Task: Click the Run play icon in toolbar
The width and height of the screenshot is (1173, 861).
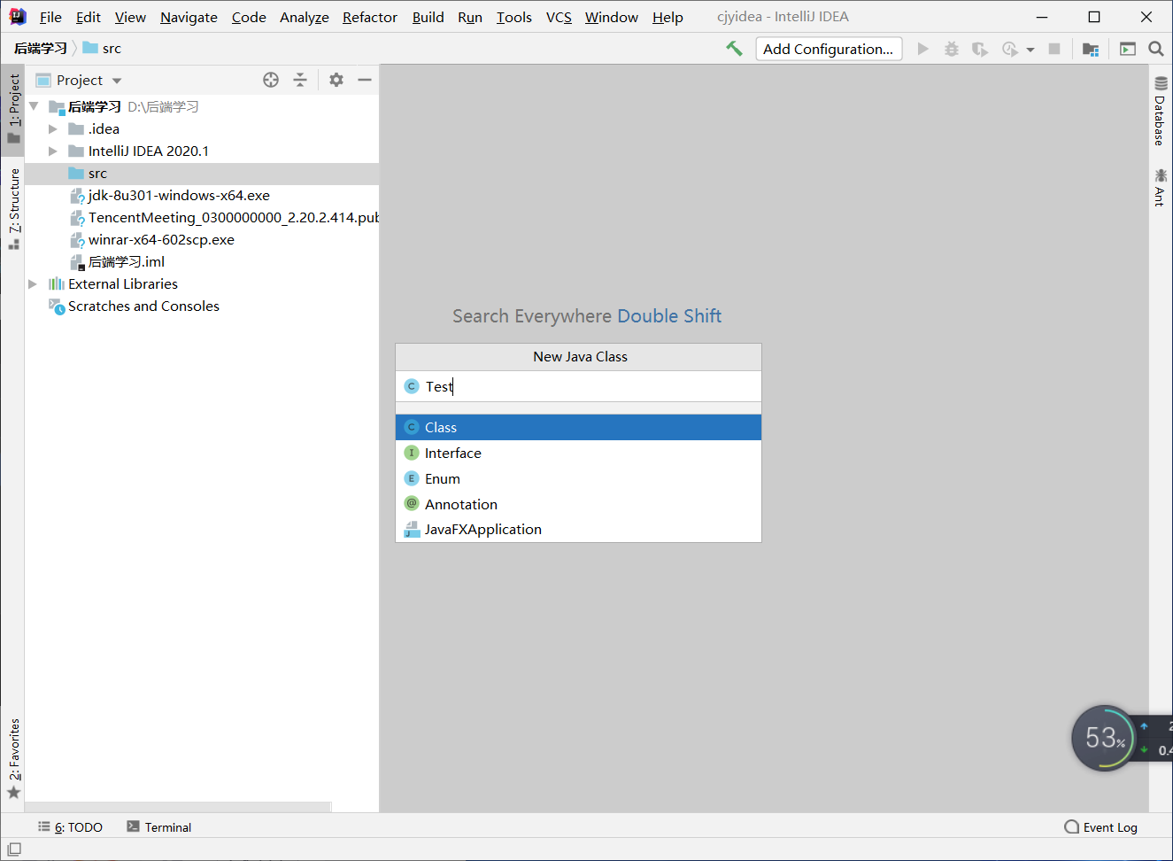Action: point(923,49)
